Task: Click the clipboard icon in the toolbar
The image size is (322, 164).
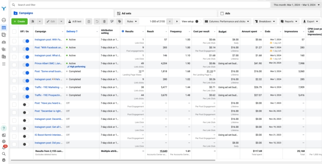Action: [x=89, y=21]
